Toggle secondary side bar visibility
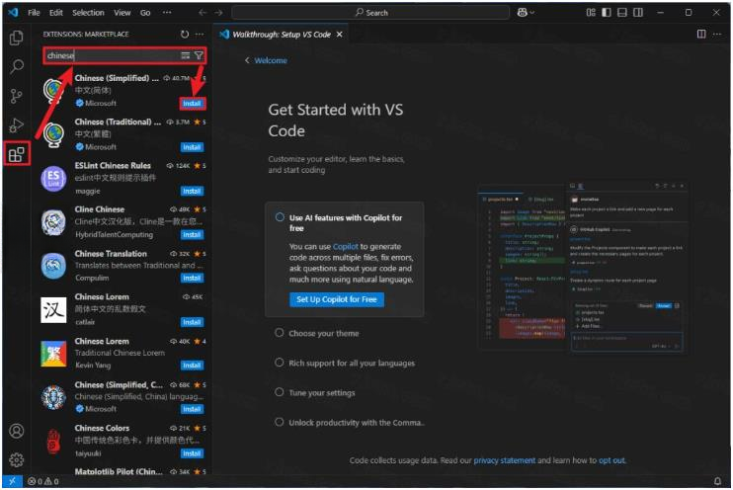The height and width of the screenshot is (490, 733). pos(638,13)
